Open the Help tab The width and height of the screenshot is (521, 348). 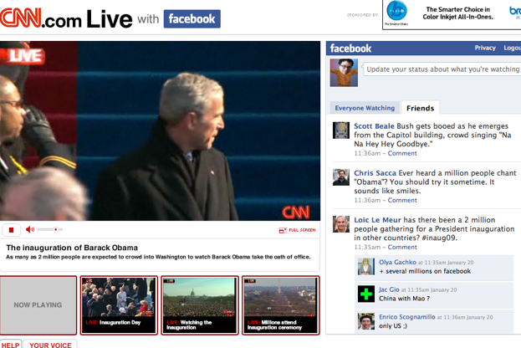[11, 345]
